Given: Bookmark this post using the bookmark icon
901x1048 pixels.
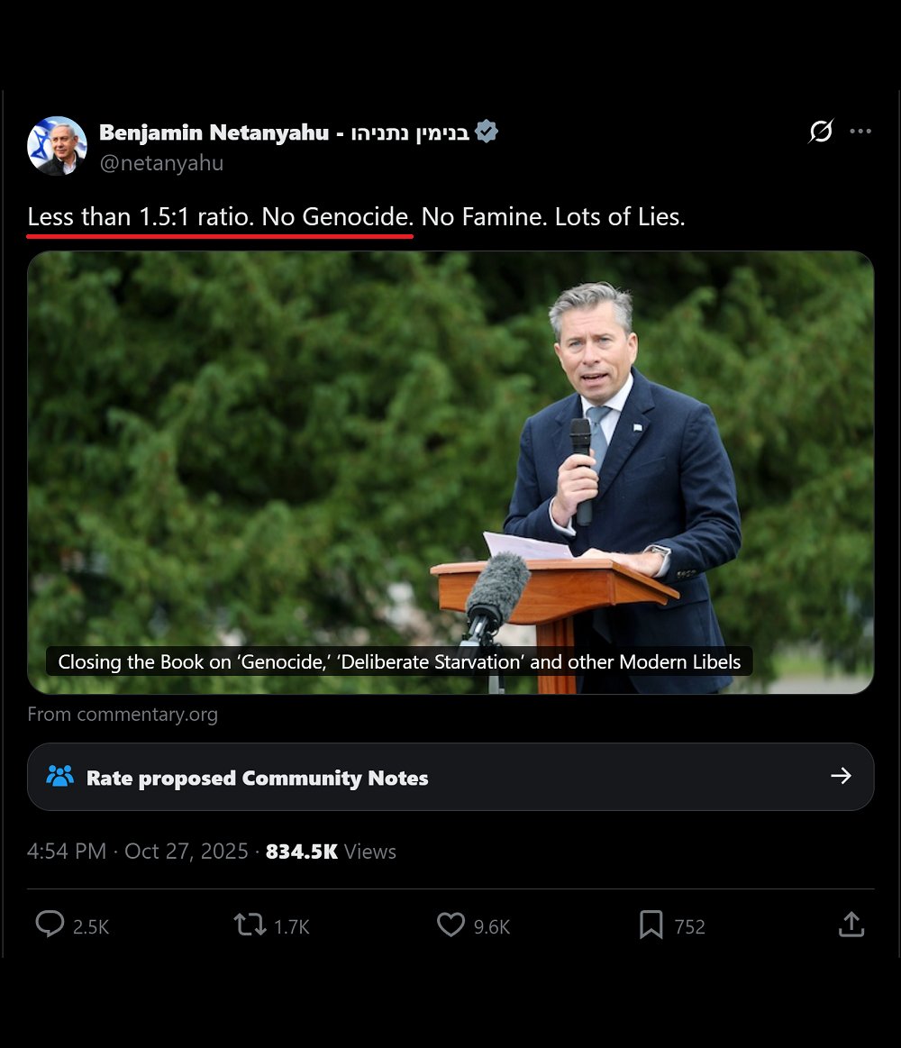Looking at the screenshot, I should click(651, 925).
